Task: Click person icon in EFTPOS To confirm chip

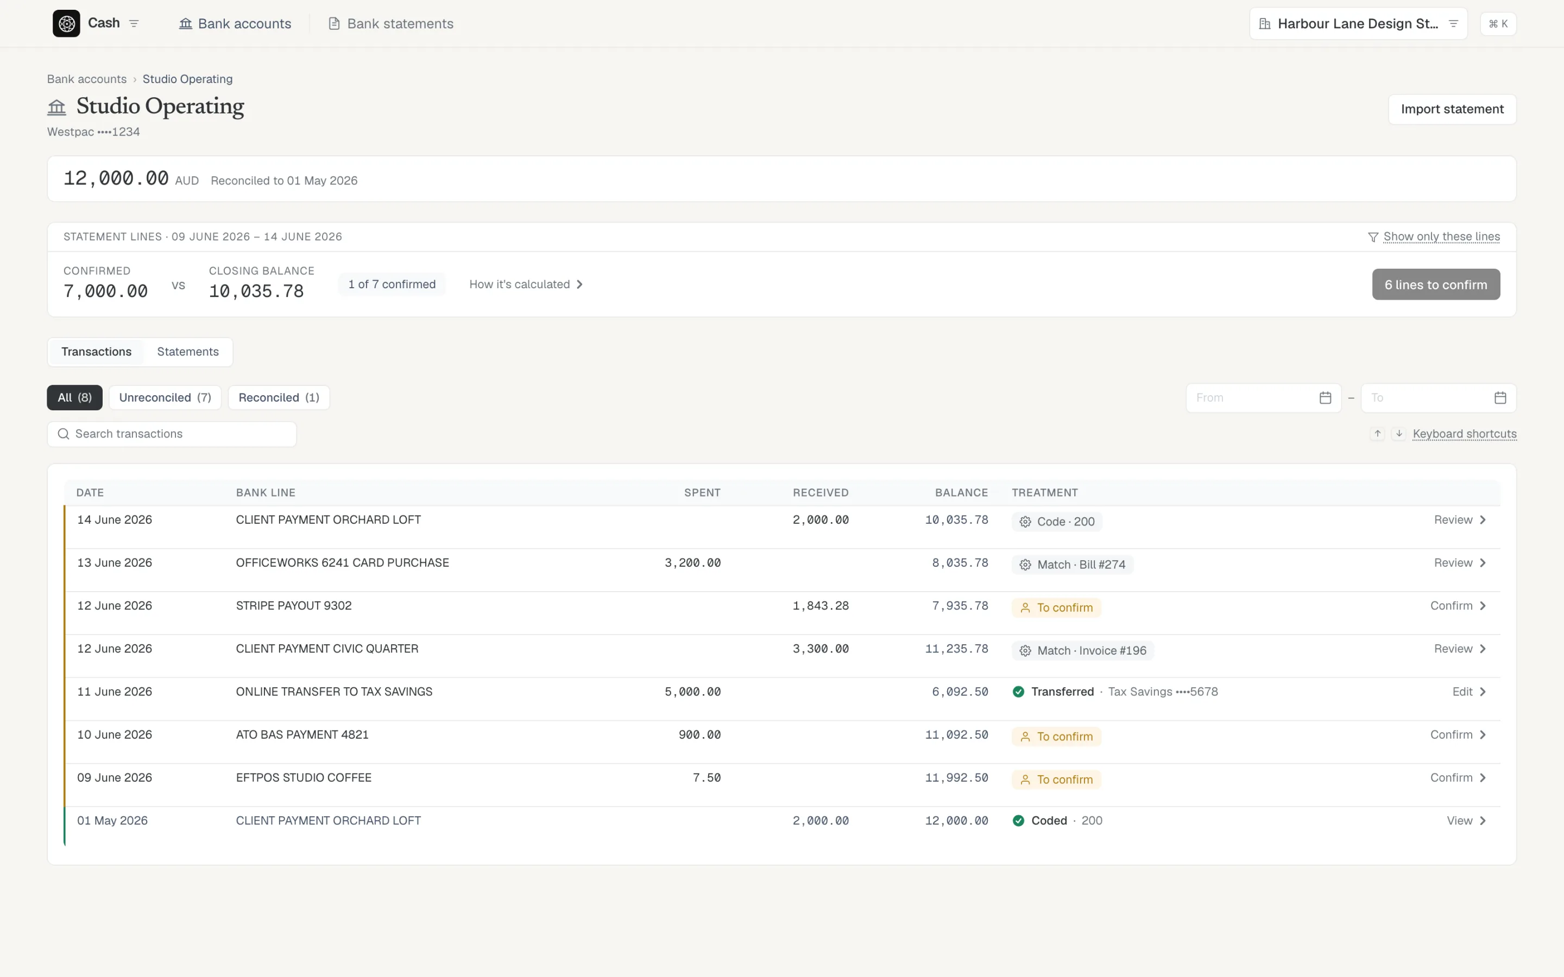Action: [x=1025, y=779]
